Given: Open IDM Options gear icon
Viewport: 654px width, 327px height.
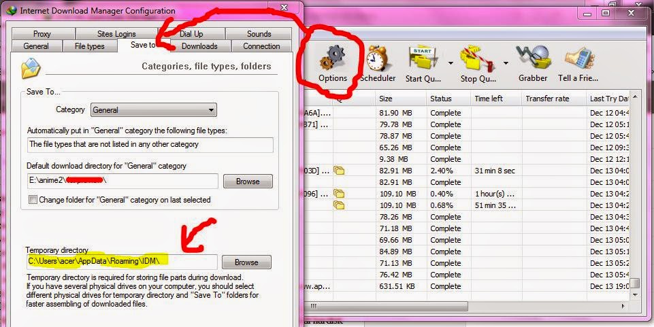Looking at the screenshot, I should click(333, 58).
